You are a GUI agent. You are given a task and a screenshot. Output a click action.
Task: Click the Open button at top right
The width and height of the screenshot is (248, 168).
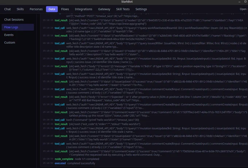point(243,9)
